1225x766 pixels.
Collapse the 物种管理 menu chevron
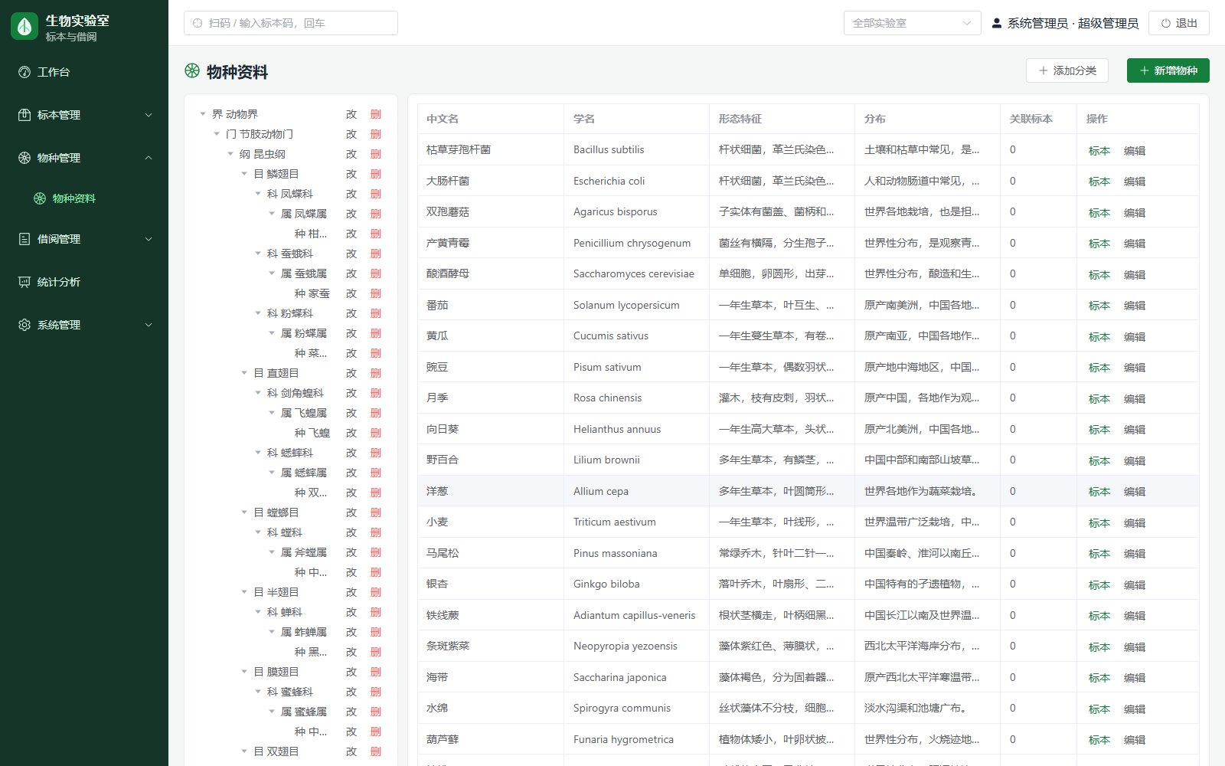(149, 158)
